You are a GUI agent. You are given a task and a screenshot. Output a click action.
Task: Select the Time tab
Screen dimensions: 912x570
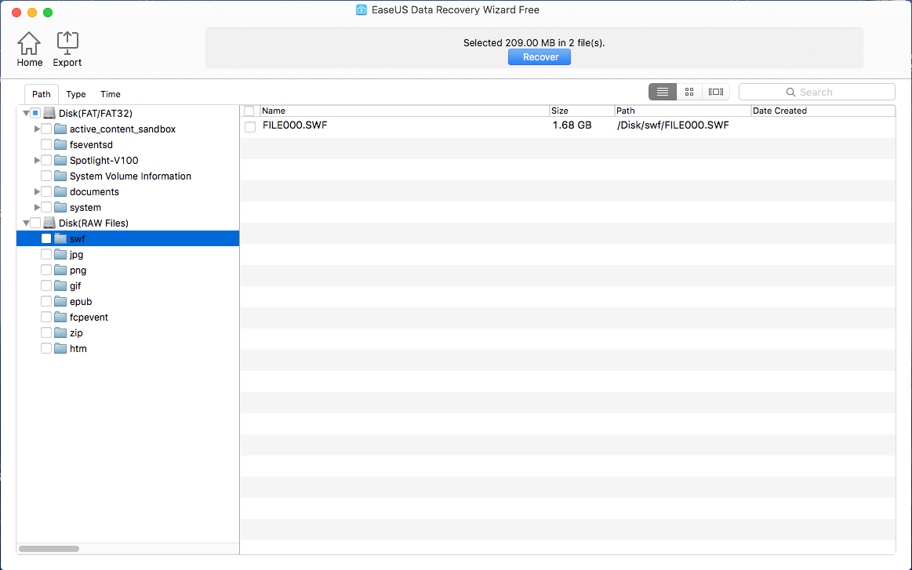click(x=111, y=93)
